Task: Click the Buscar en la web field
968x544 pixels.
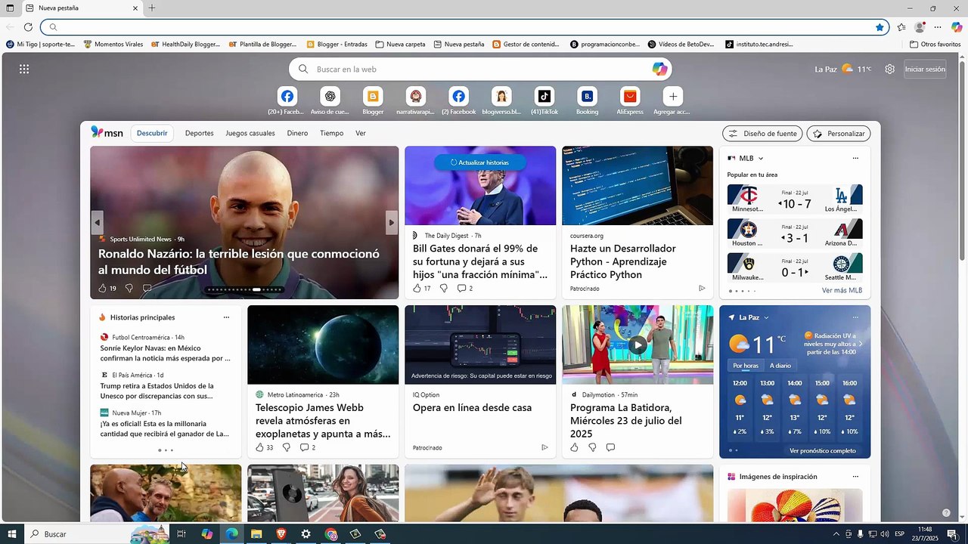Action: tap(480, 69)
